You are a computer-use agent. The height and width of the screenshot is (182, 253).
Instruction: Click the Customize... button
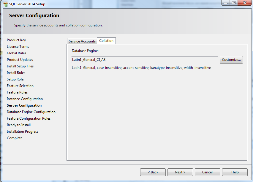tap(231, 60)
